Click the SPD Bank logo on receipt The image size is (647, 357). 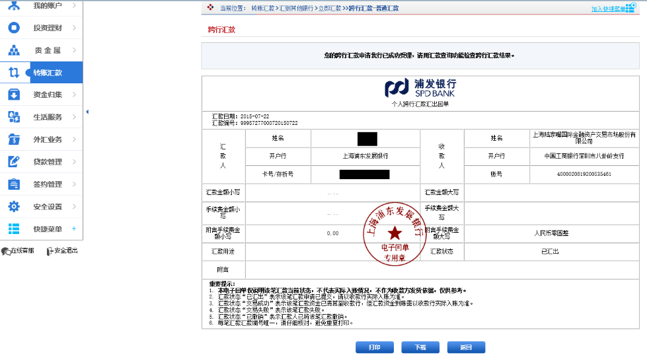point(420,89)
